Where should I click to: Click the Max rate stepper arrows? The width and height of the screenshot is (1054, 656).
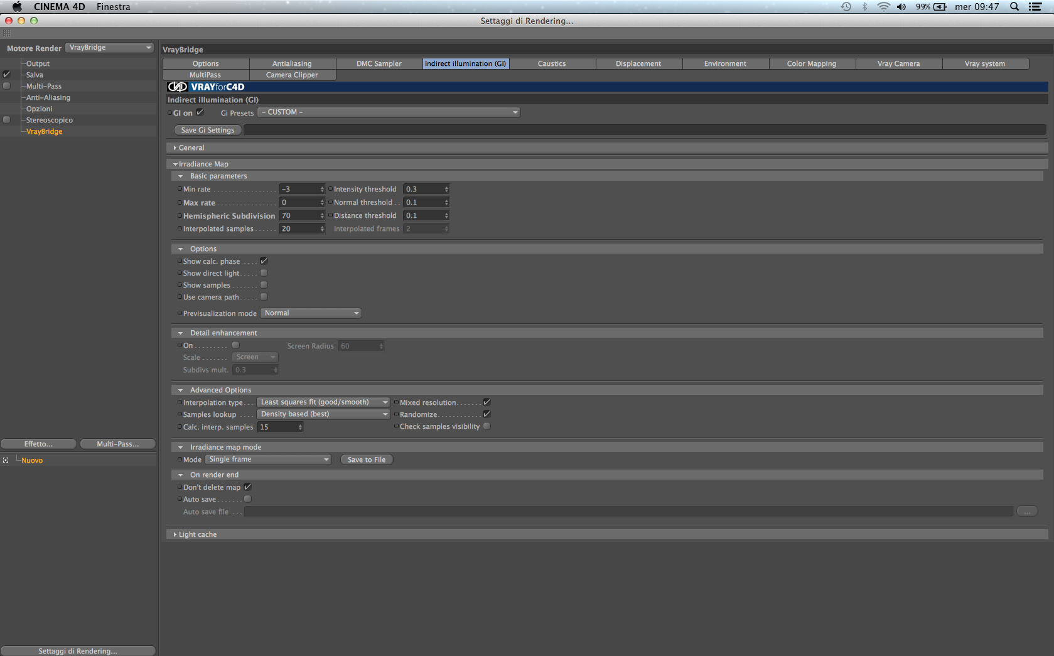tap(323, 202)
